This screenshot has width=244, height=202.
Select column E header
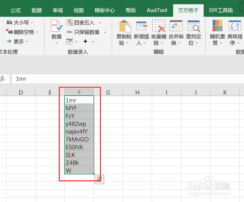tap(50, 93)
